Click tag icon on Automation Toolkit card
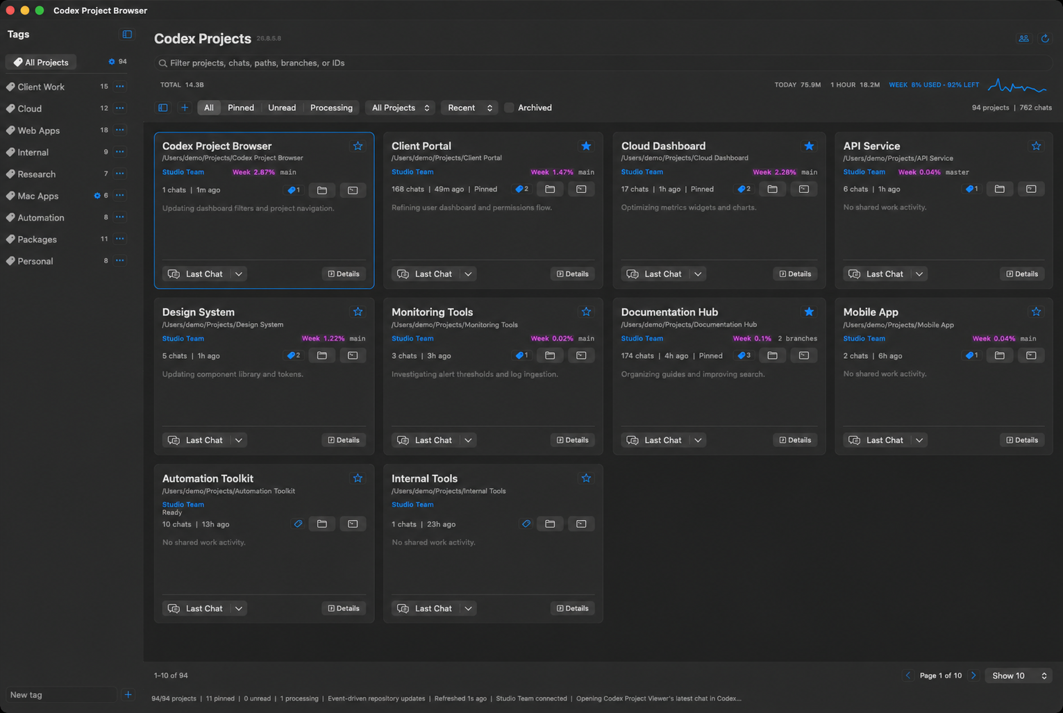1063x713 pixels. 298,524
